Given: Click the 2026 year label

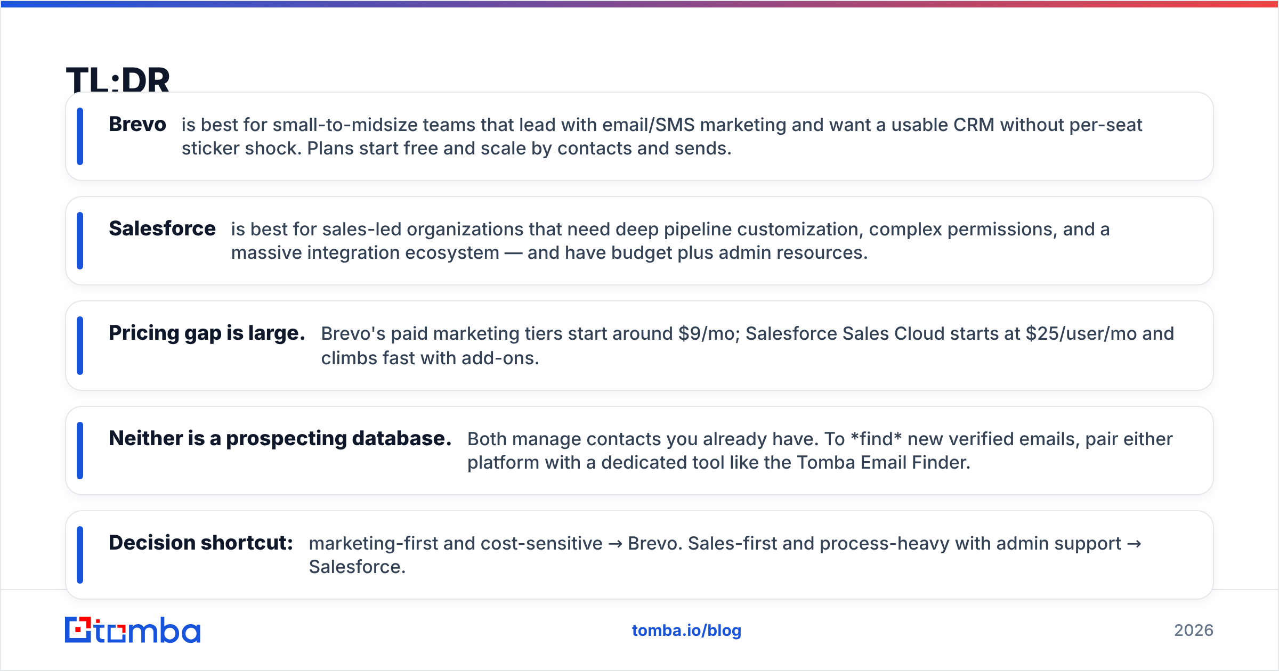Looking at the screenshot, I should click(x=1194, y=631).
